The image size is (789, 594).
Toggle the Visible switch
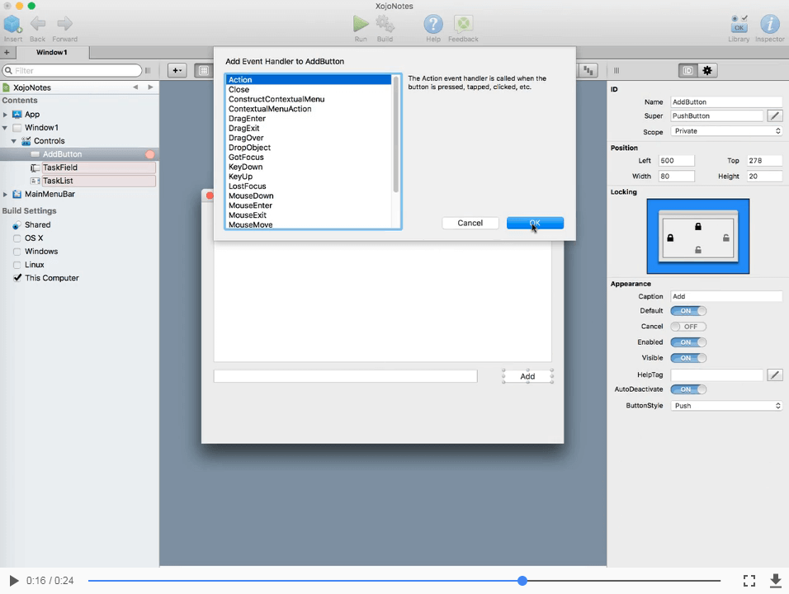(x=688, y=357)
